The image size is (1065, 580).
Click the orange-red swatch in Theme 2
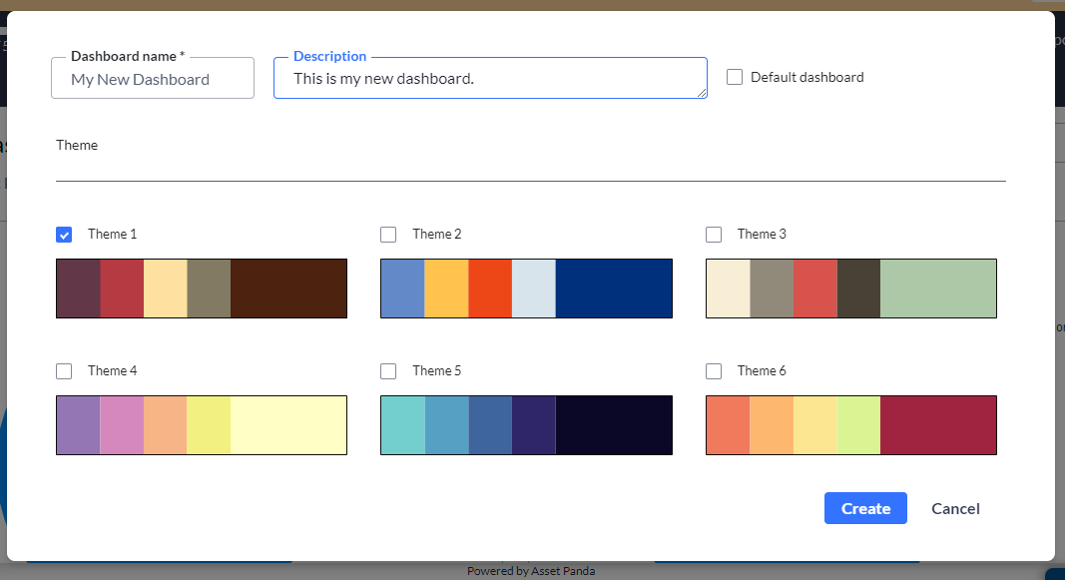[490, 289]
